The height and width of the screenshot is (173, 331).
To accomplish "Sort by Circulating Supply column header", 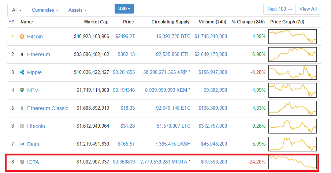I will pyautogui.click(x=170, y=22).
